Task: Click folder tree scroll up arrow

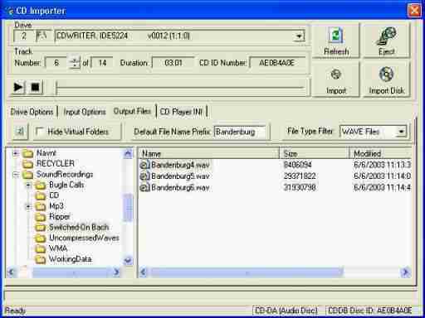Action: pos(128,153)
